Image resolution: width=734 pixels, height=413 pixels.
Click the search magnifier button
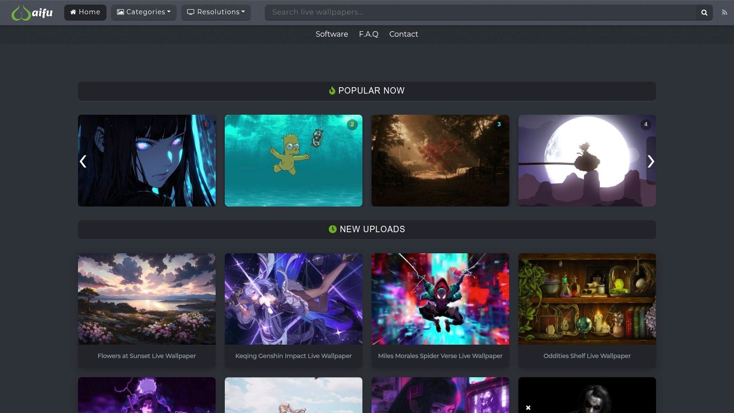click(x=704, y=12)
